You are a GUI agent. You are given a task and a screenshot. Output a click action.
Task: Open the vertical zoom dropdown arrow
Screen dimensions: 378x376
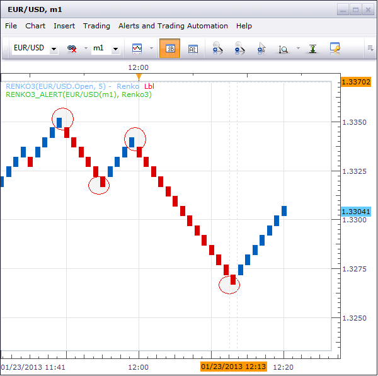pyautogui.click(x=298, y=48)
